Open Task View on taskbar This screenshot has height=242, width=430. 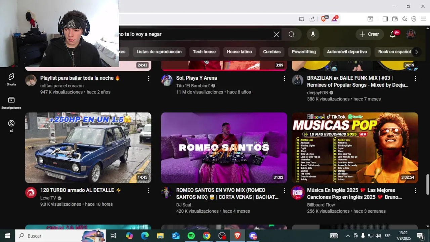click(113, 236)
